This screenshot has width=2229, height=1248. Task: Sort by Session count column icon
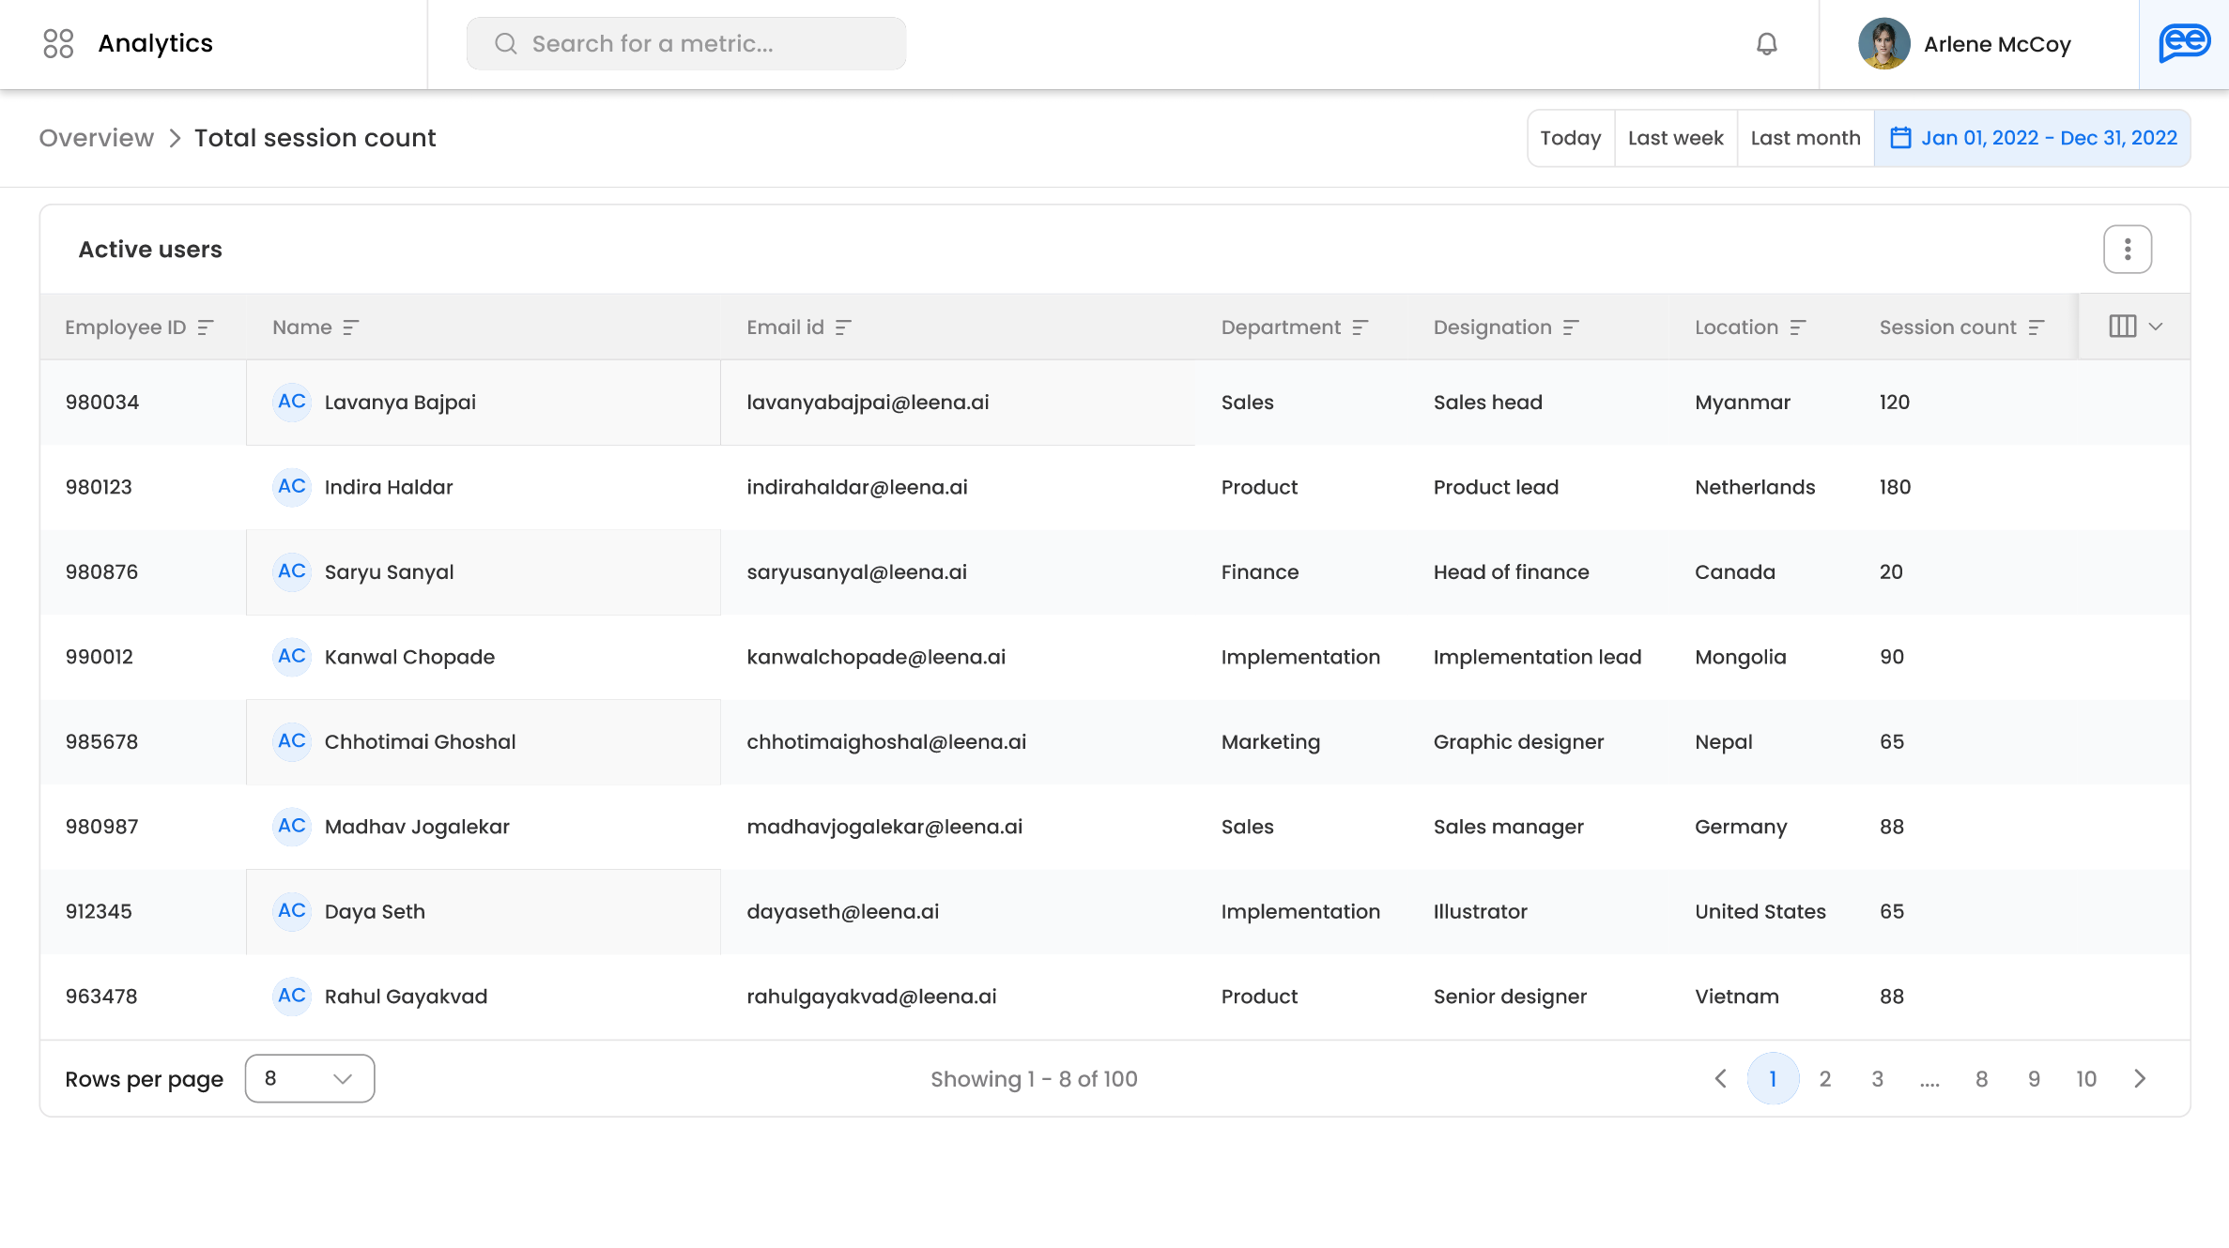(2036, 327)
